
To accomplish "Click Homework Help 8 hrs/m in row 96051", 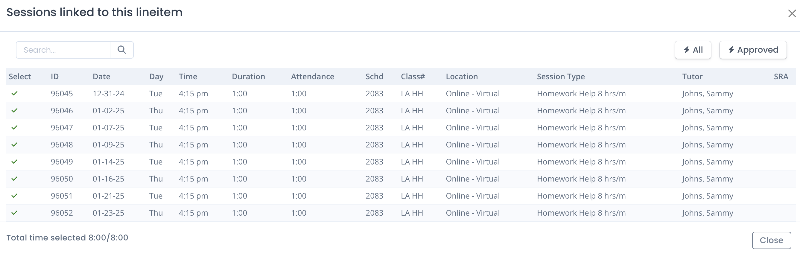I will click(x=581, y=196).
